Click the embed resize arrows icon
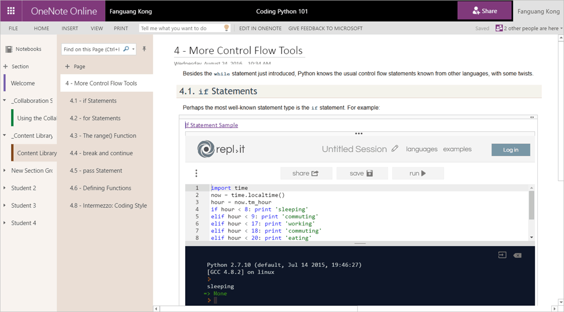 (x=532, y=117)
